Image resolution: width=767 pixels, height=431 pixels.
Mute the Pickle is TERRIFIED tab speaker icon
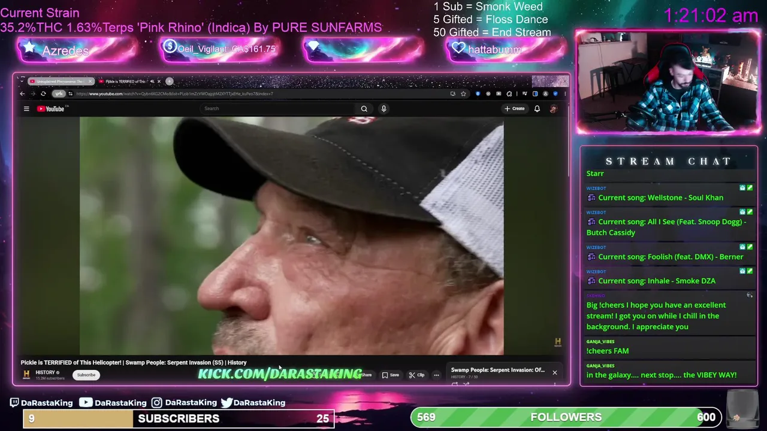tap(152, 81)
